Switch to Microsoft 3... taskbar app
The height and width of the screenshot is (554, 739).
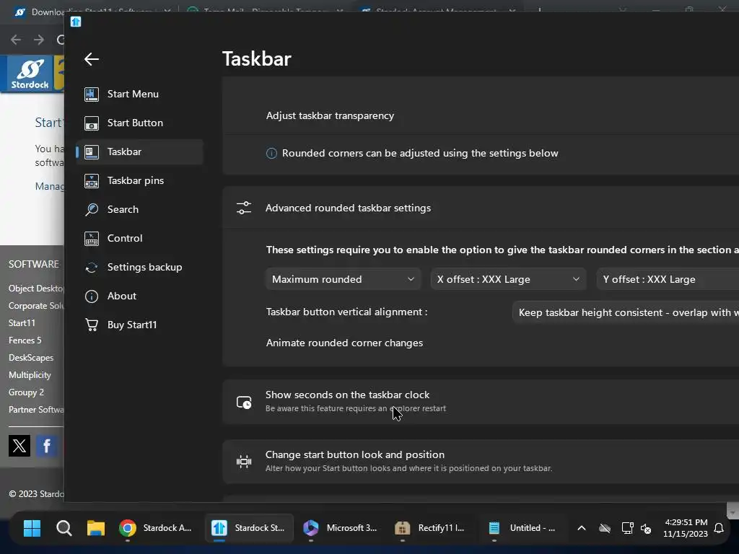tap(341, 528)
